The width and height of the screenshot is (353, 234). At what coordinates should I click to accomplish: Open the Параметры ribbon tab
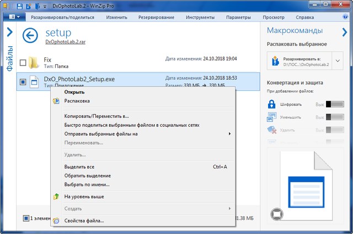pos(238,17)
